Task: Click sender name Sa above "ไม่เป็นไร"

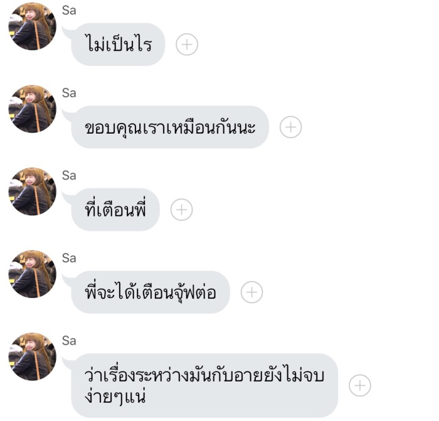Action: tap(69, 11)
